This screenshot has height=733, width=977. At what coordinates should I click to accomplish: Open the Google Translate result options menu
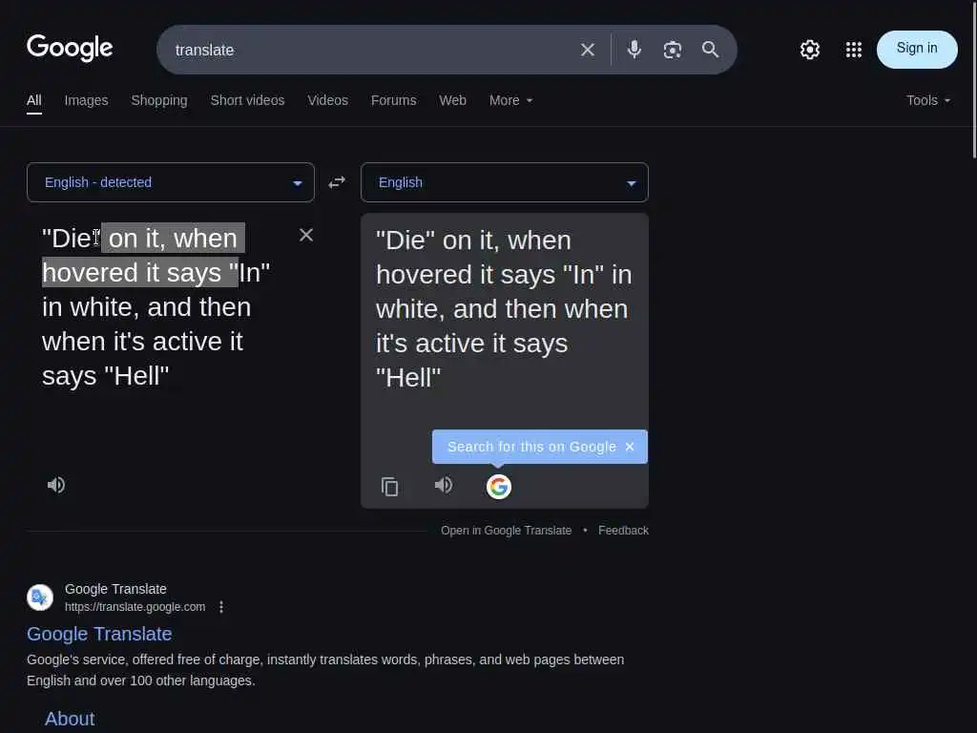tap(221, 607)
